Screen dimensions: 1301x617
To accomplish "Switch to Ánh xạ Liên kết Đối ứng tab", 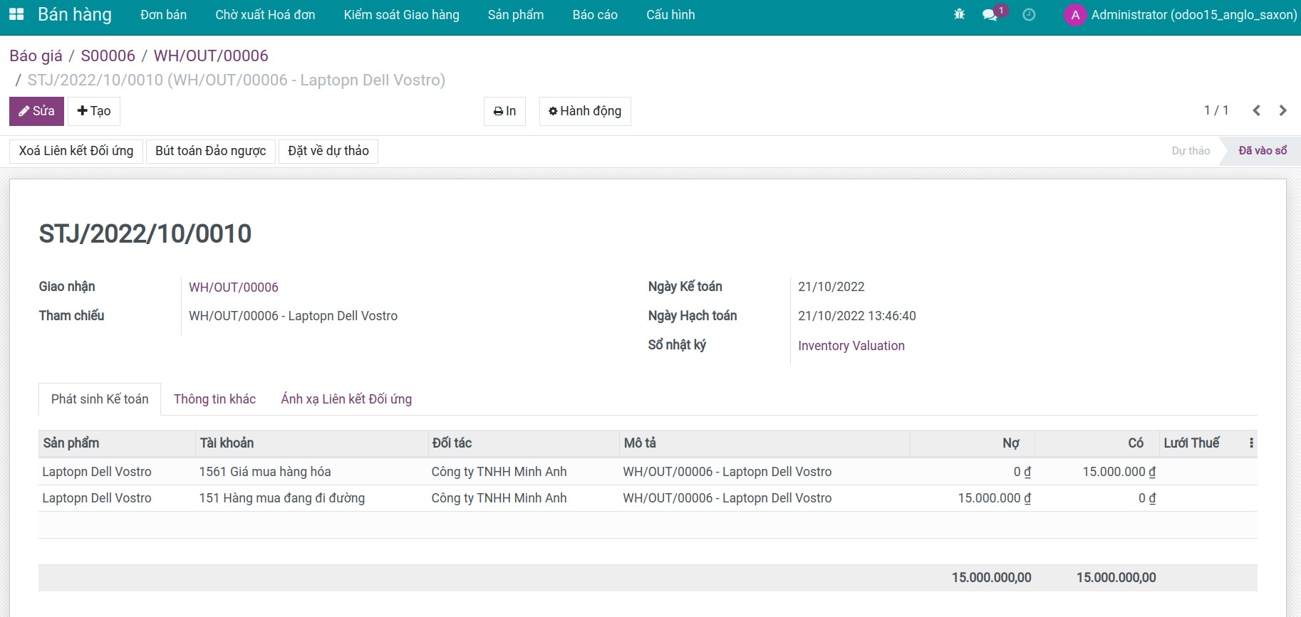I will pyautogui.click(x=346, y=399).
